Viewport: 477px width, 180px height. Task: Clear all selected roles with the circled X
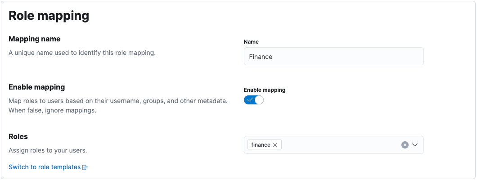[x=405, y=145]
